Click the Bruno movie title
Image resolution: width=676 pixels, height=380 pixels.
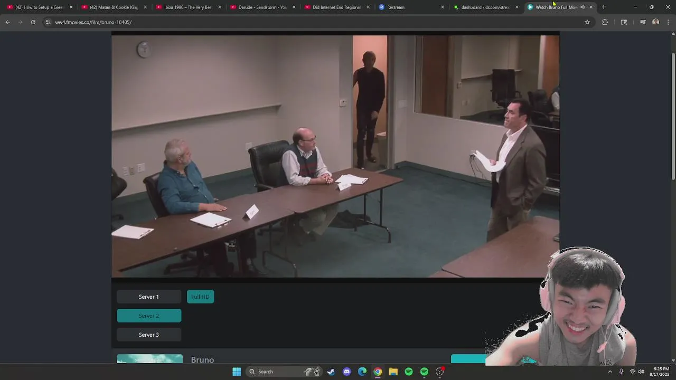pyautogui.click(x=202, y=360)
